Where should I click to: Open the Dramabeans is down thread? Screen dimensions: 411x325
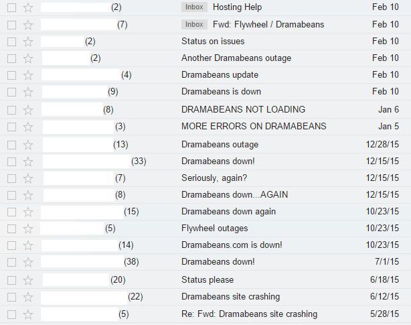[221, 92]
